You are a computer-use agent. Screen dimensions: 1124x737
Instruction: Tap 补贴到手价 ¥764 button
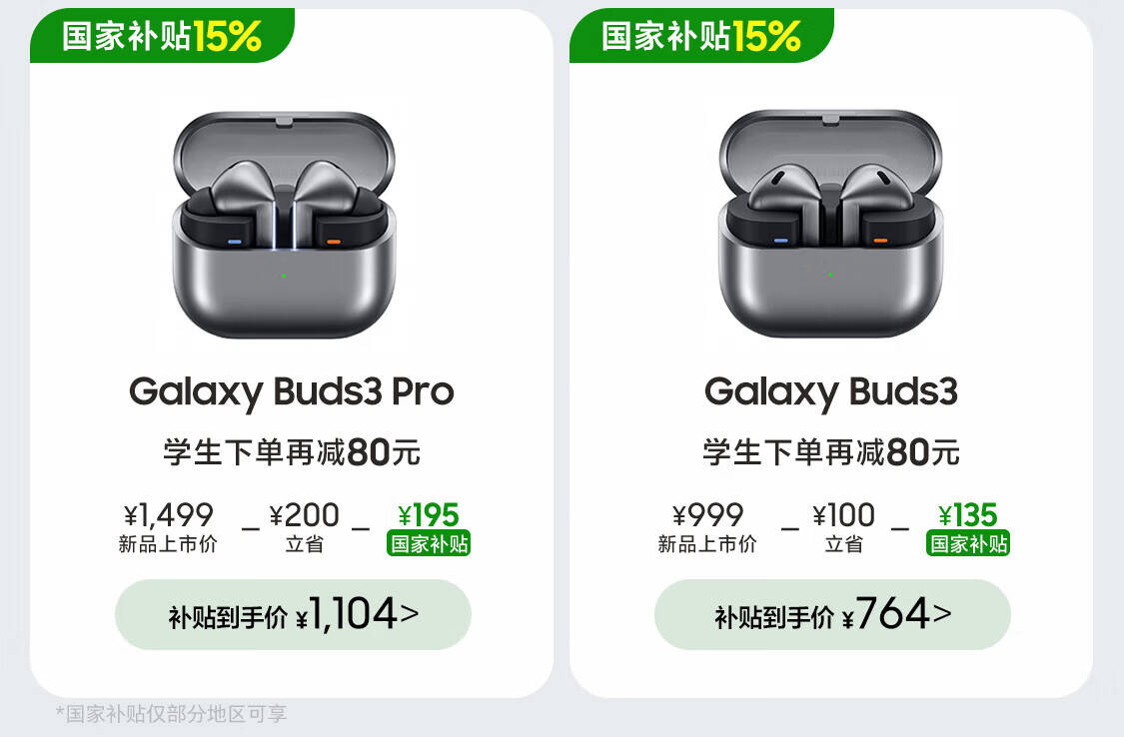[832, 614]
